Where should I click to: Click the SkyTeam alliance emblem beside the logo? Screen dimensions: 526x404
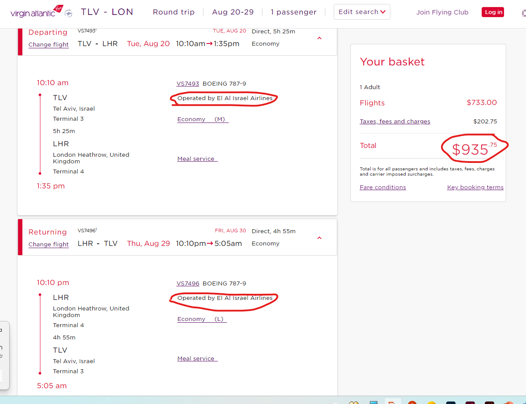68,14
